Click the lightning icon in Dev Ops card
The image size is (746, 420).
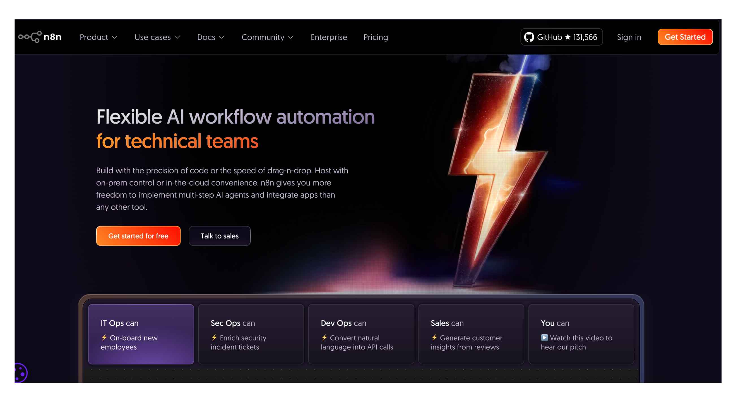(324, 338)
